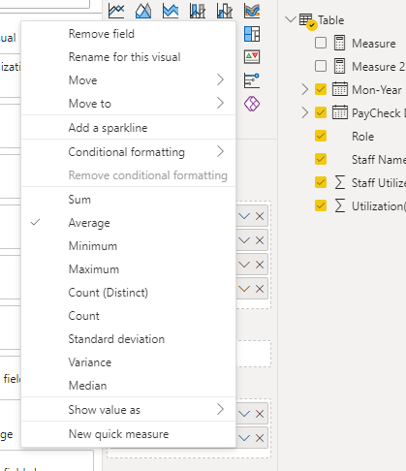Screen dimensions: 406x471
Task: Click the sigma icon beside Staff Utilize
Action: pos(339,182)
